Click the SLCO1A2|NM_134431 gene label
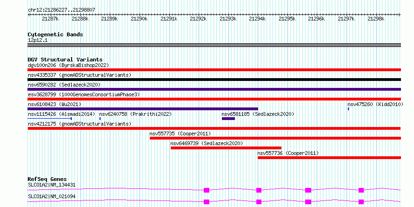The width and height of the screenshot is (414, 207). click(52, 185)
